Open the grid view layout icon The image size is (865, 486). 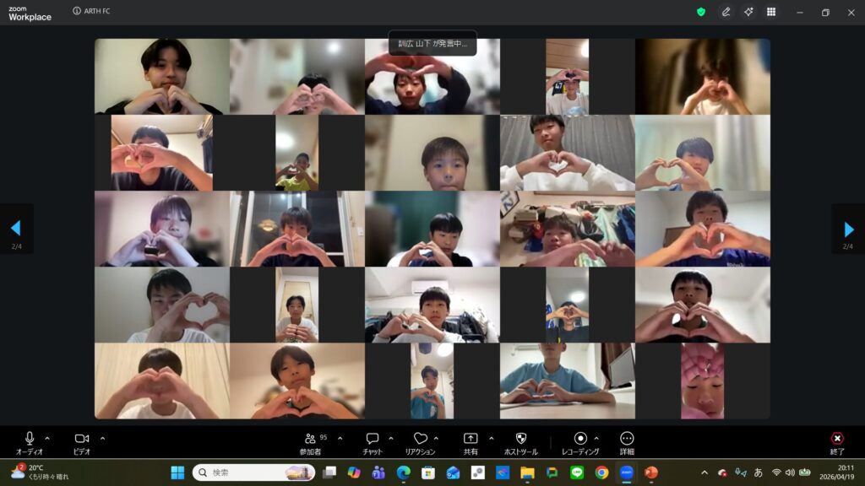[x=771, y=12]
